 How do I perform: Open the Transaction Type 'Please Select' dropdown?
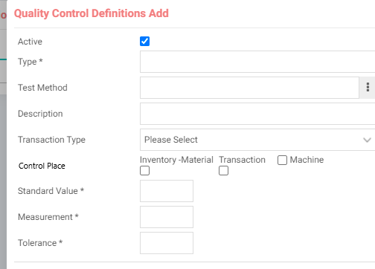point(257,140)
